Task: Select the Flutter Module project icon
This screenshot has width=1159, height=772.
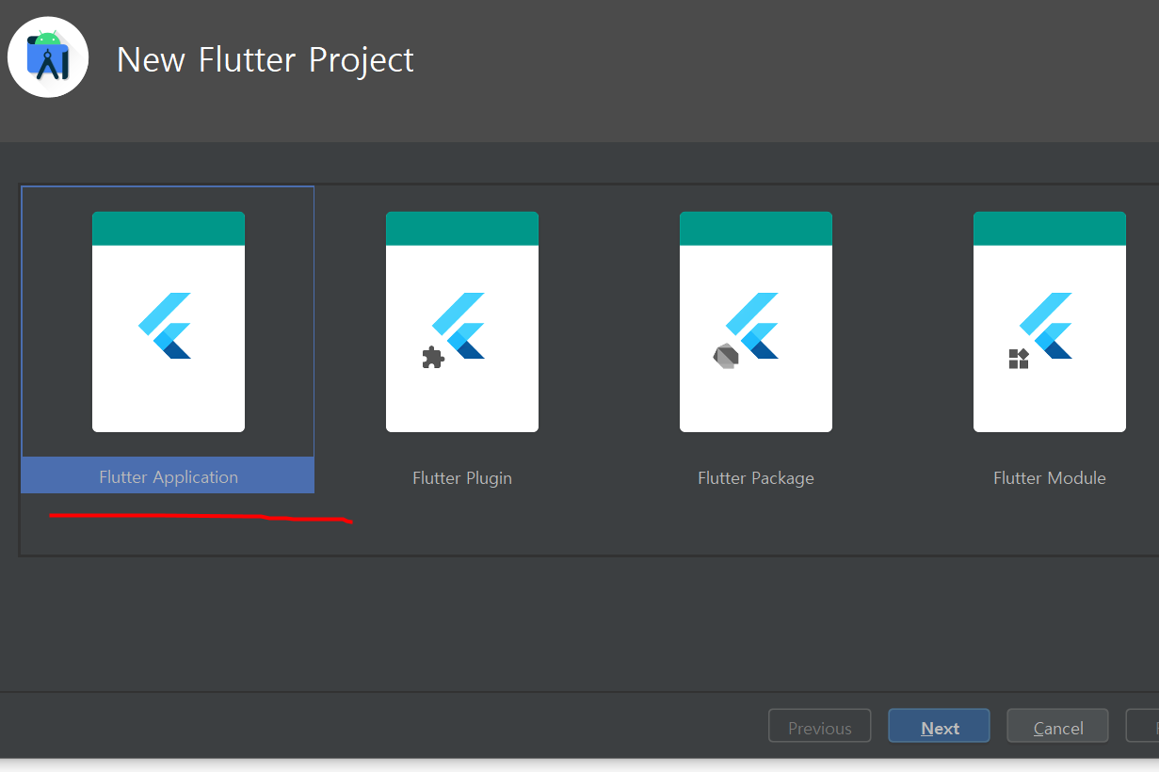Action: 1050,322
